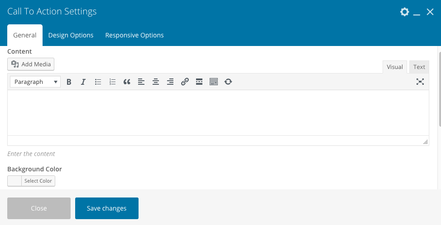This screenshot has width=441, height=225.
Task: Switch to the Design Options tab
Action: point(71,35)
